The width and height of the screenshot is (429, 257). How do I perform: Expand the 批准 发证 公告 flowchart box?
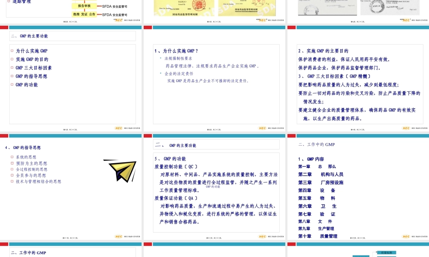tap(85, 13)
